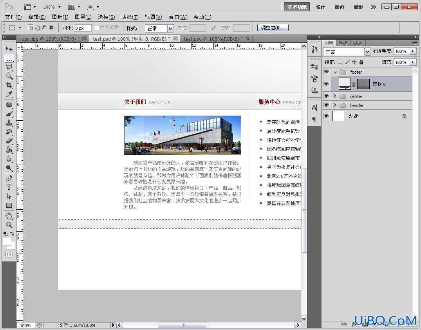The width and height of the screenshot is (421, 330).
Task: Show more workspaces chevron
Action: [374, 7]
